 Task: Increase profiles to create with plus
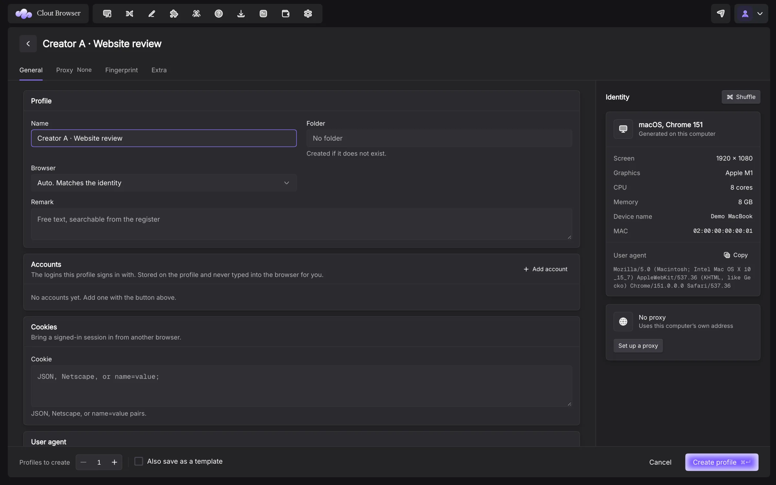(x=114, y=462)
